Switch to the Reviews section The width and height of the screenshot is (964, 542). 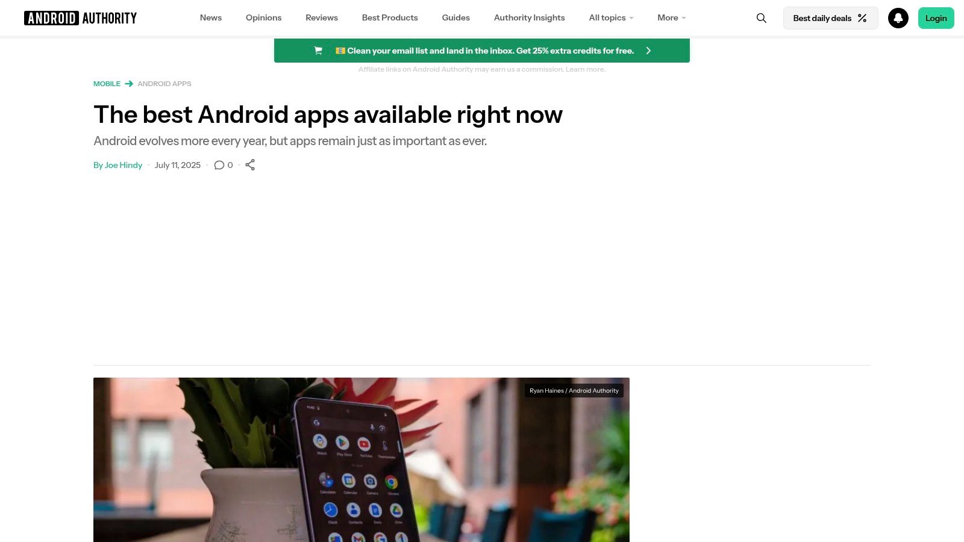tap(321, 17)
